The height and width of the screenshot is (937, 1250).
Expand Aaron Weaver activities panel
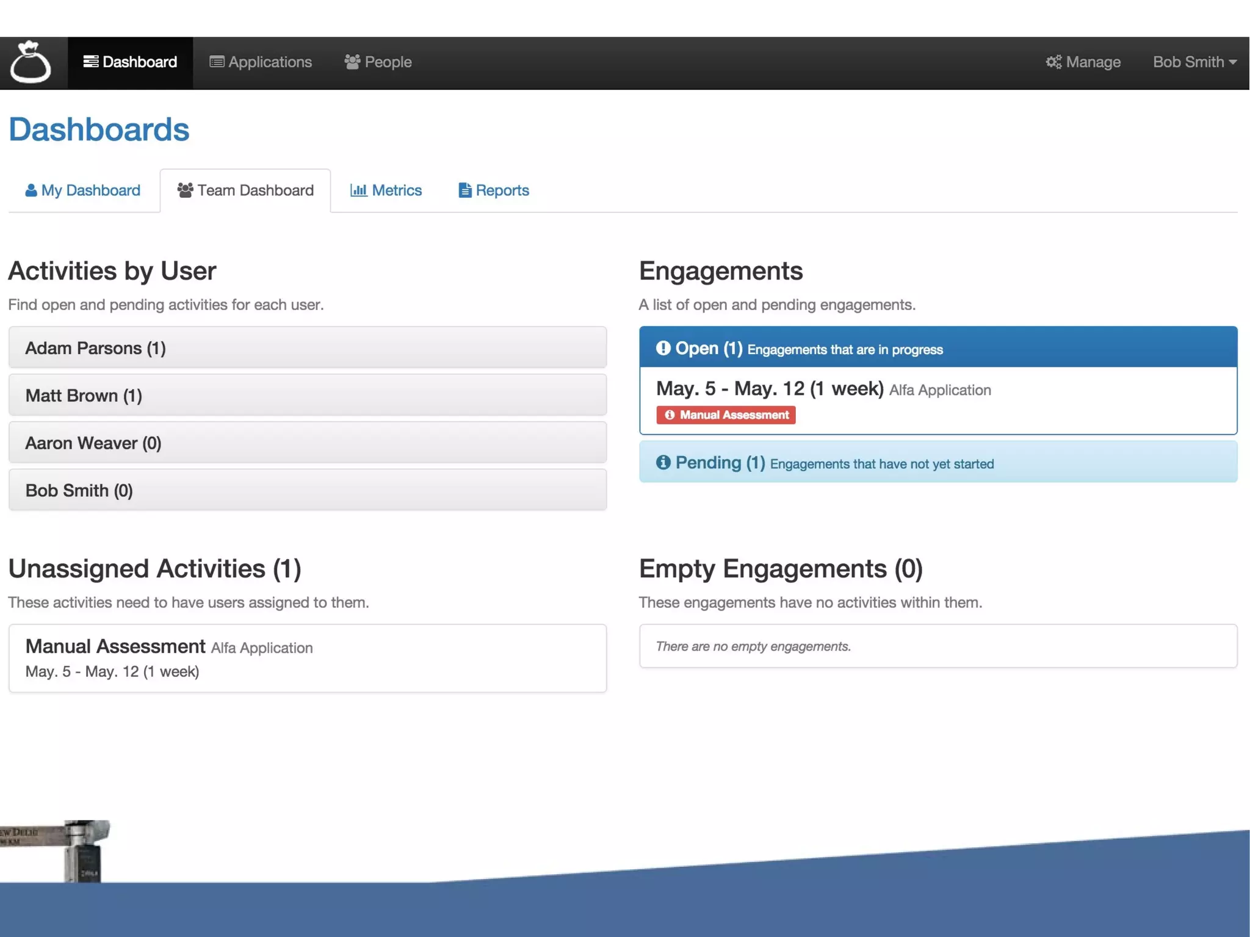tap(93, 443)
